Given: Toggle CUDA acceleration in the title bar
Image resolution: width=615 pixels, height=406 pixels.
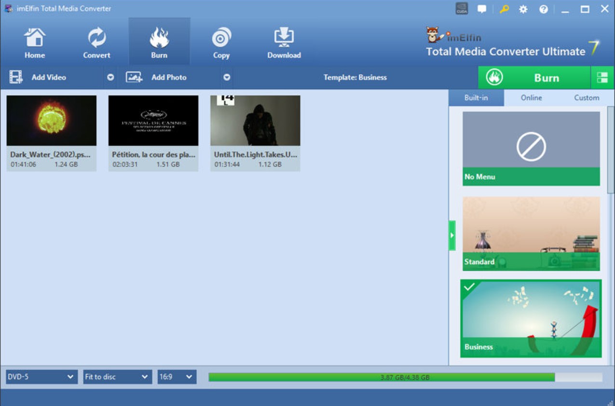Looking at the screenshot, I should tap(461, 8).
